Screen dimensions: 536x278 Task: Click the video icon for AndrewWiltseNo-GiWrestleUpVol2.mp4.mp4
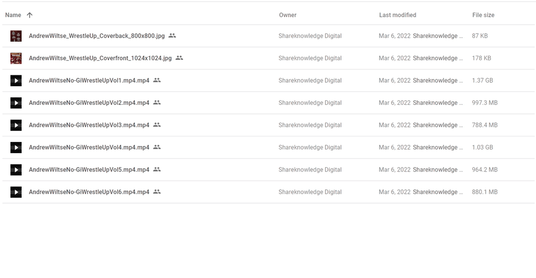click(16, 103)
